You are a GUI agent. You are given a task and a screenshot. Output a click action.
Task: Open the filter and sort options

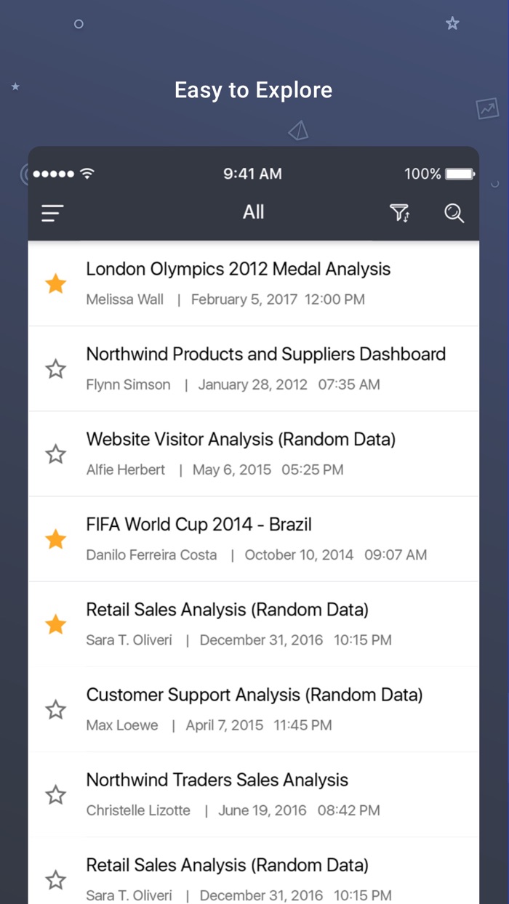coord(399,213)
